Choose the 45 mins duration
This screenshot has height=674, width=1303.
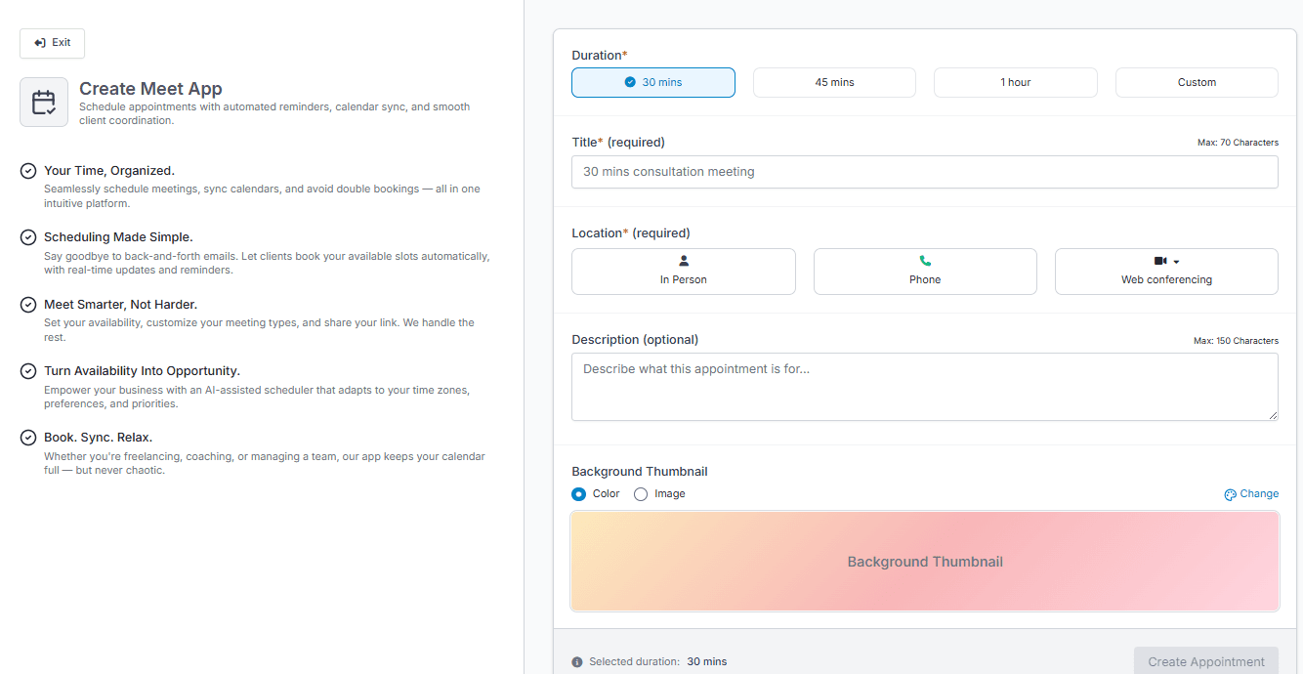click(834, 83)
